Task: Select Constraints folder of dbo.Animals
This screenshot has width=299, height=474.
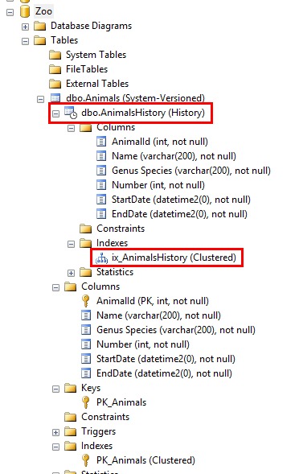Action: 105,417
